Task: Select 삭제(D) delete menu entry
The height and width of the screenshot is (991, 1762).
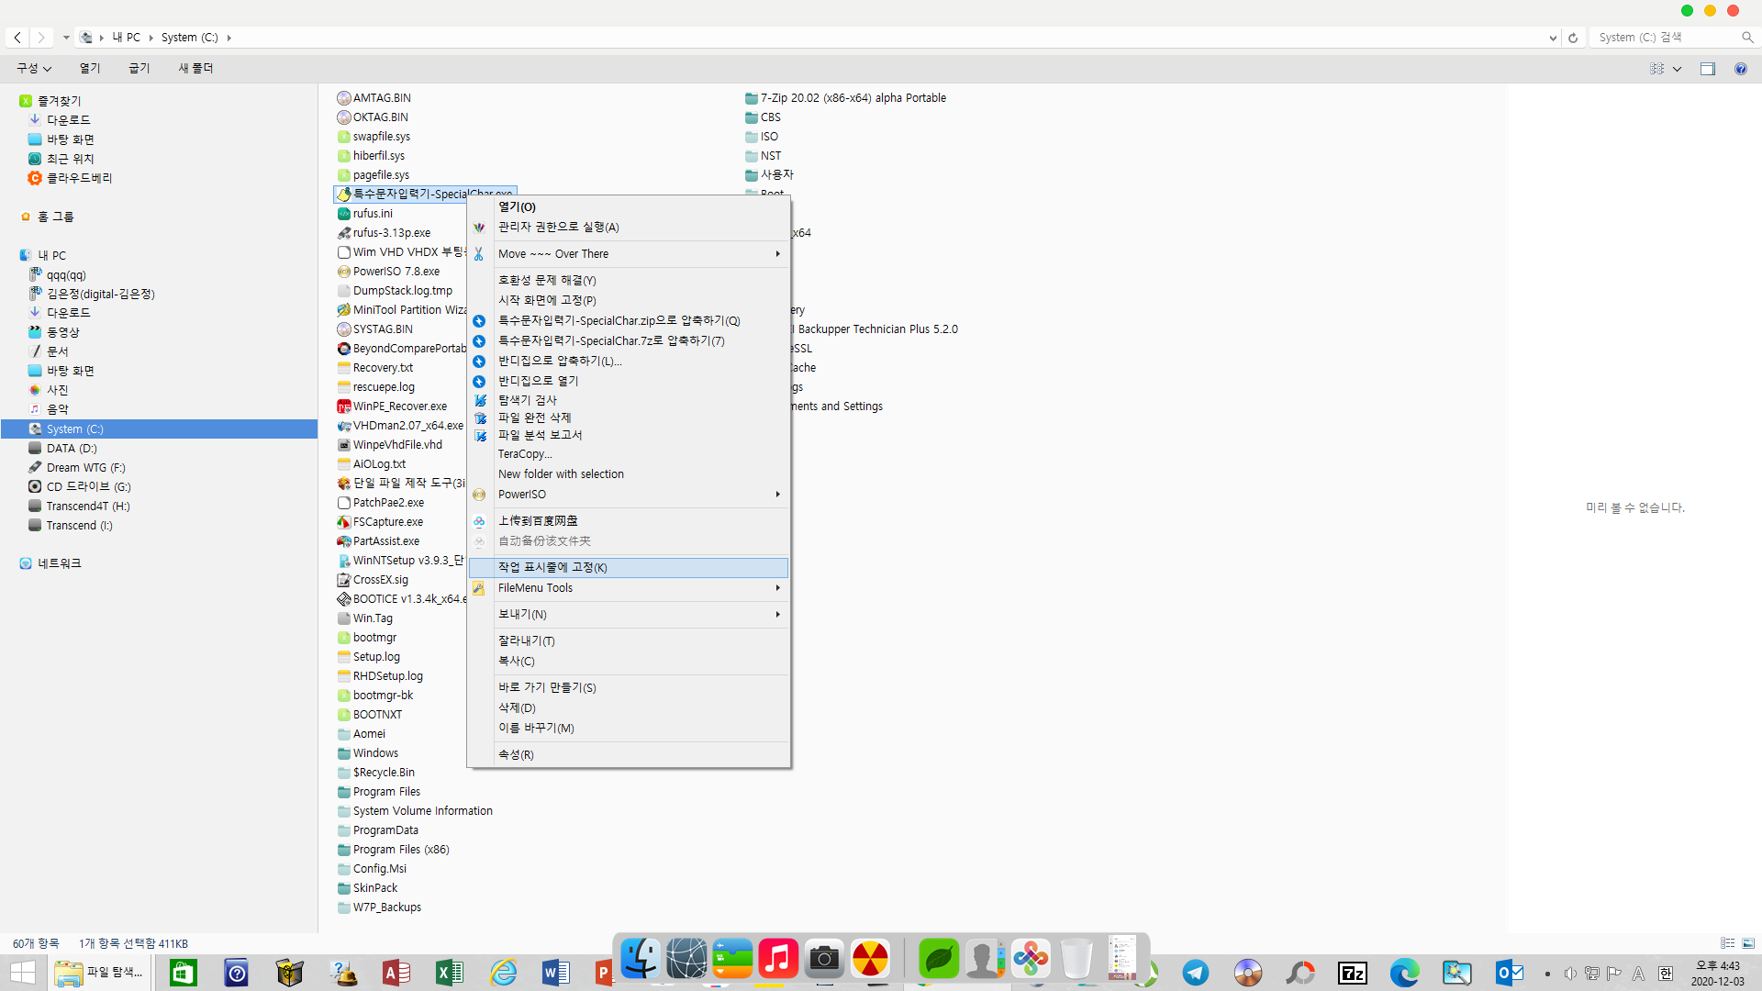Action: tap(629, 708)
